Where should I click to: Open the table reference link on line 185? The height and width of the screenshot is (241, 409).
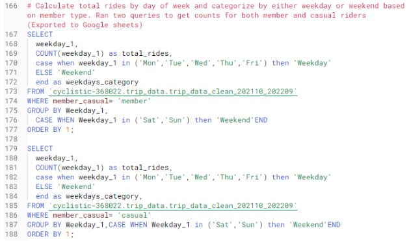173,205
